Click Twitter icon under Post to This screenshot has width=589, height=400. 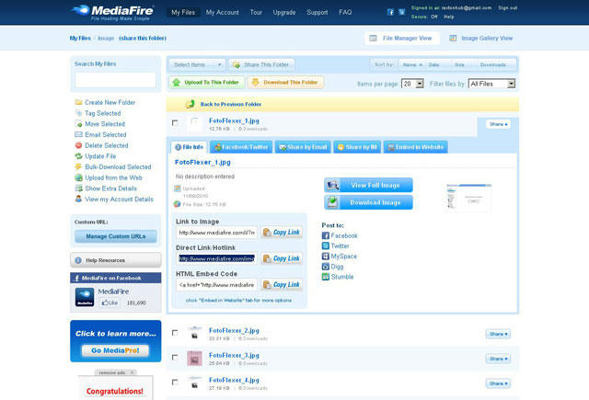(x=325, y=246)
